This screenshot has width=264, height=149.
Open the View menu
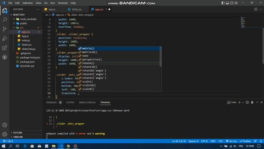point(38,3)
